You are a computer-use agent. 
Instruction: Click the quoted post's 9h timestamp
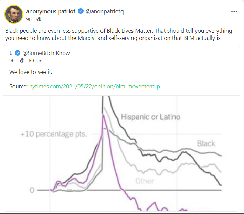click(12, 61)
